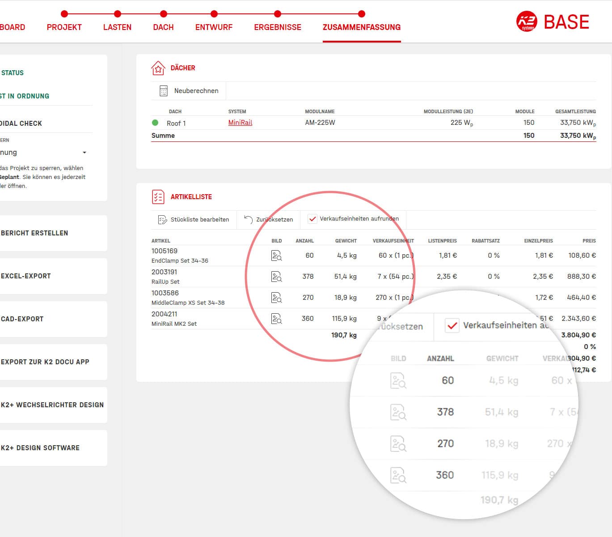Go to the ERGEBNISSE step

[278, 27]
